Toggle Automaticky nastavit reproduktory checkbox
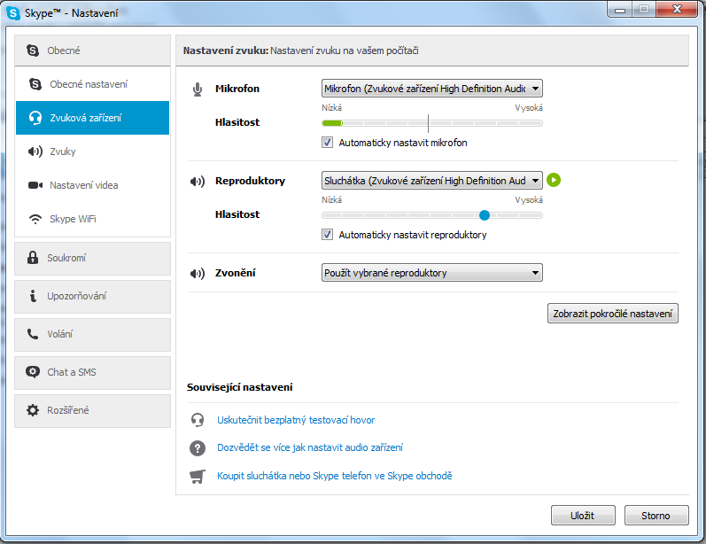Viewport: 706px width, 544px height. point(328,235)
